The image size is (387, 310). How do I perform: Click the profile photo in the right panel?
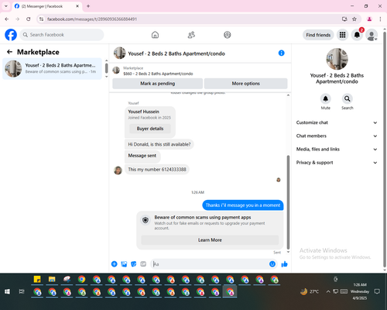(x=337, y=59)
